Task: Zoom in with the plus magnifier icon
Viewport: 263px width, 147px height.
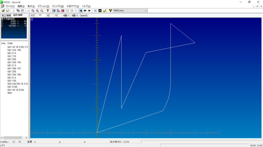Action: pos(37,11)
